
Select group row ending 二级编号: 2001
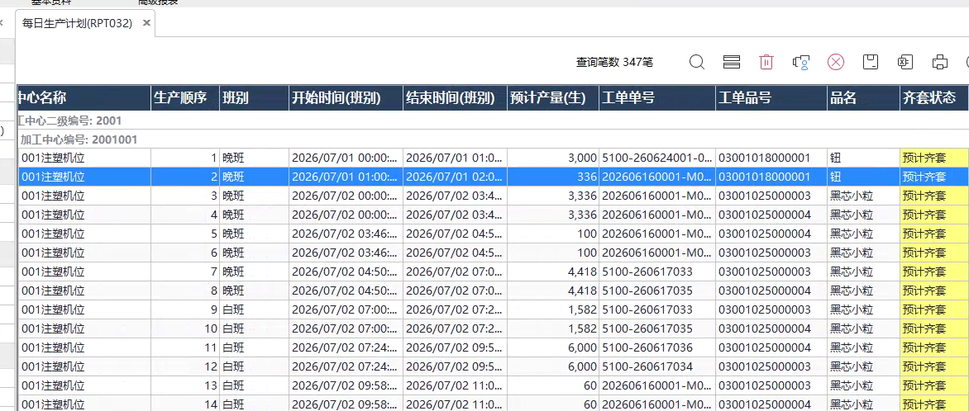click(x=493, y=120)
